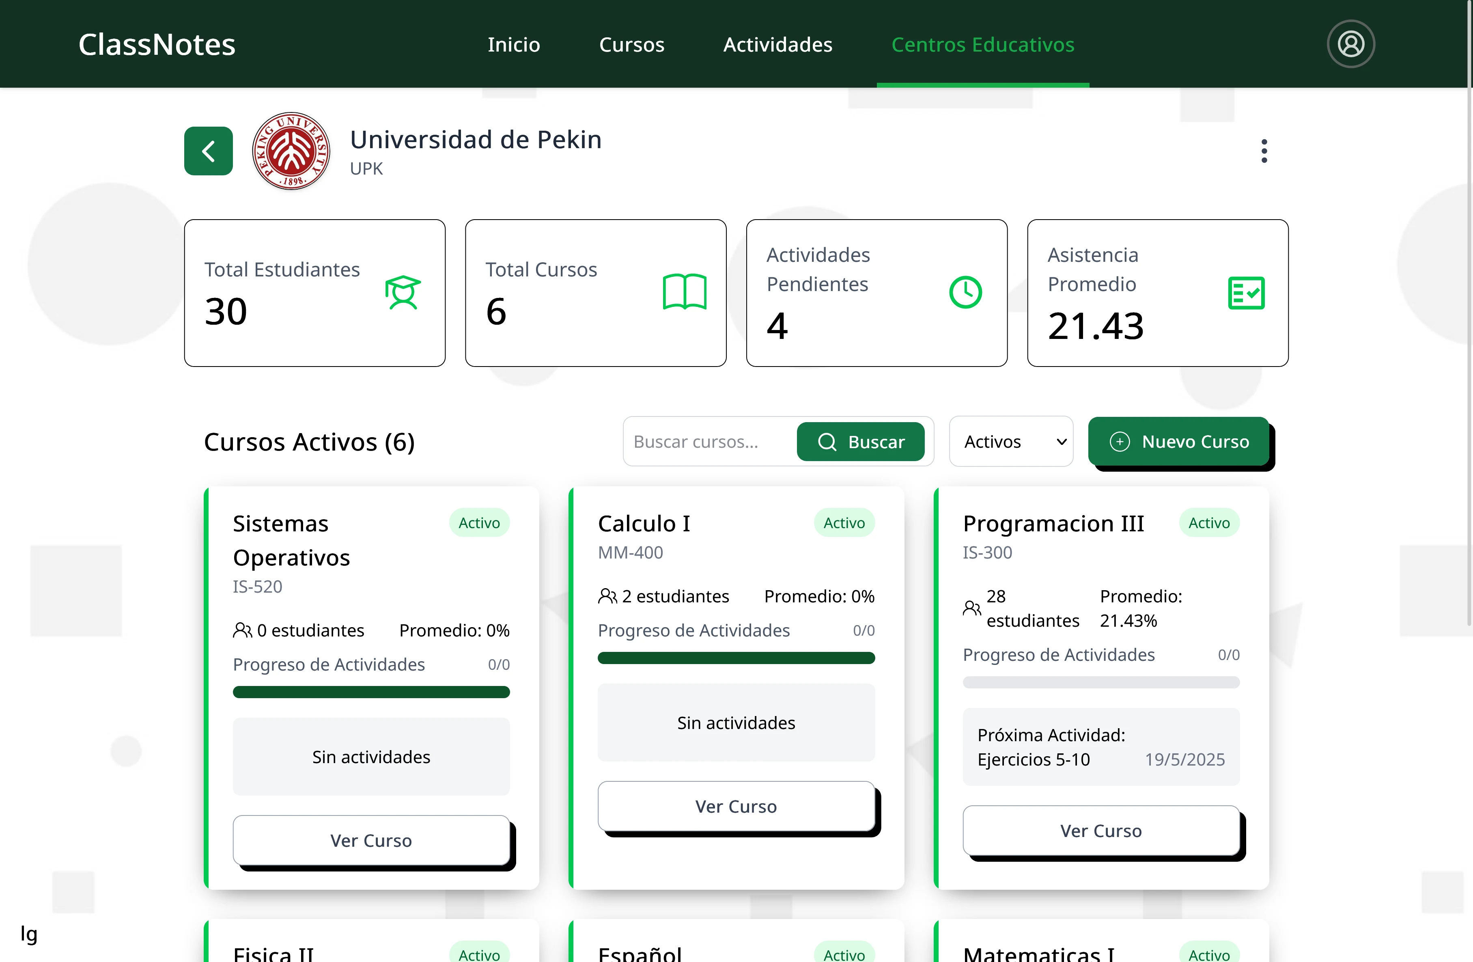Click the attendance checklist icon on Asistencia Promedio
This screenshot has height=962, width=1473.
(x=1247, y=293)
